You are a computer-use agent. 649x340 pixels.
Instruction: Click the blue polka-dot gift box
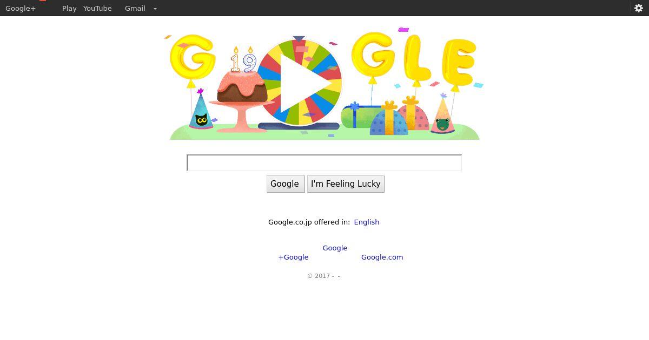click(389, 120)
